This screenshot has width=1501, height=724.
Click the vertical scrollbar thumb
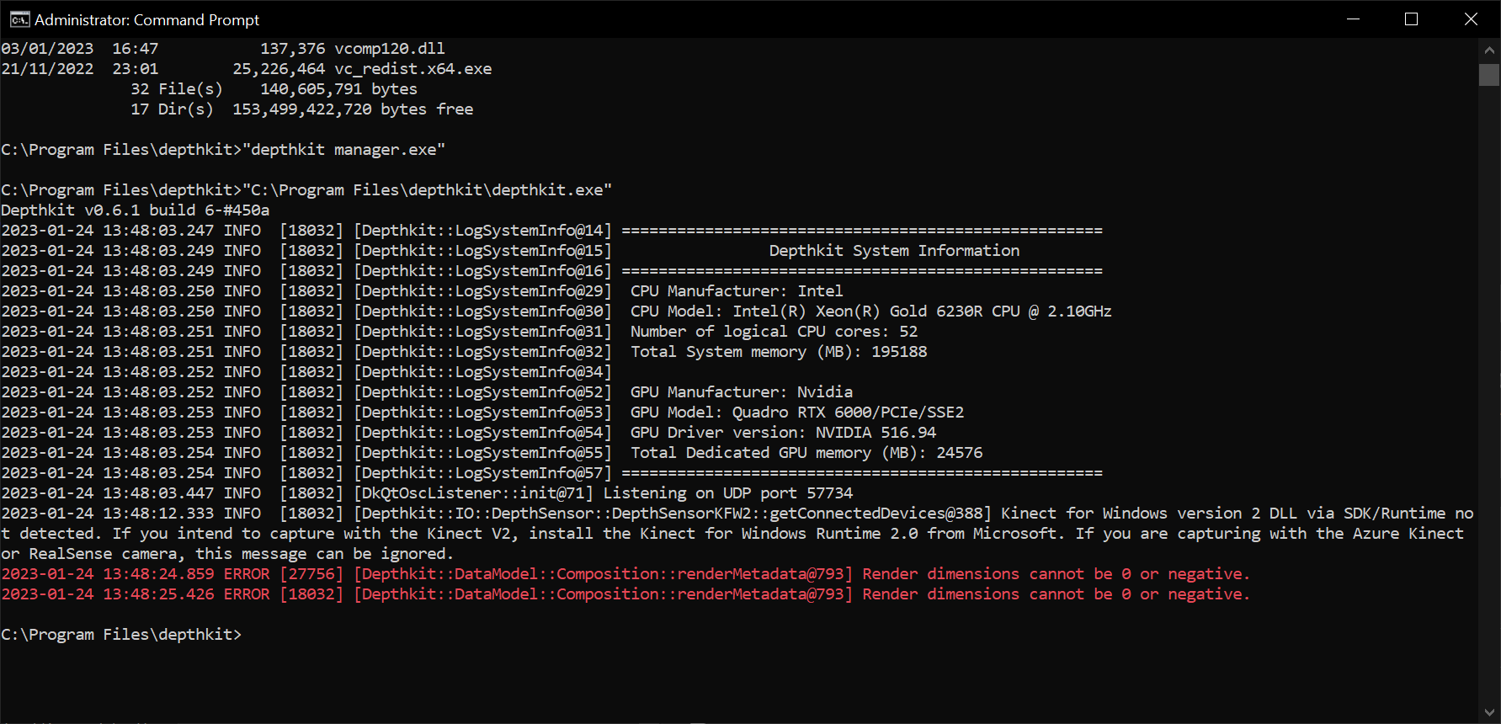[1489, 74]
